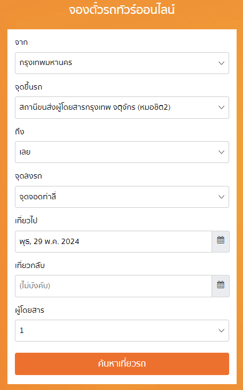
Task: Open the จุดขึ้นรถ boarding point dropdown
Action: pos(122,108)
